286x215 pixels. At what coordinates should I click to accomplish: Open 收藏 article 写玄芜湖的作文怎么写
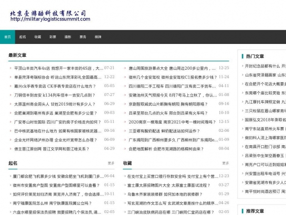tap(173, 204)
